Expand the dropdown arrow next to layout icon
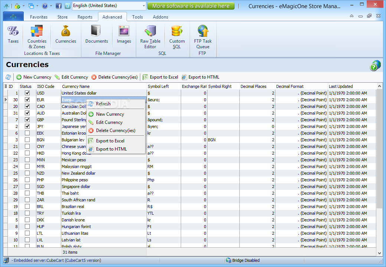This screenshot has height=267, width=386. pos(37,6)
